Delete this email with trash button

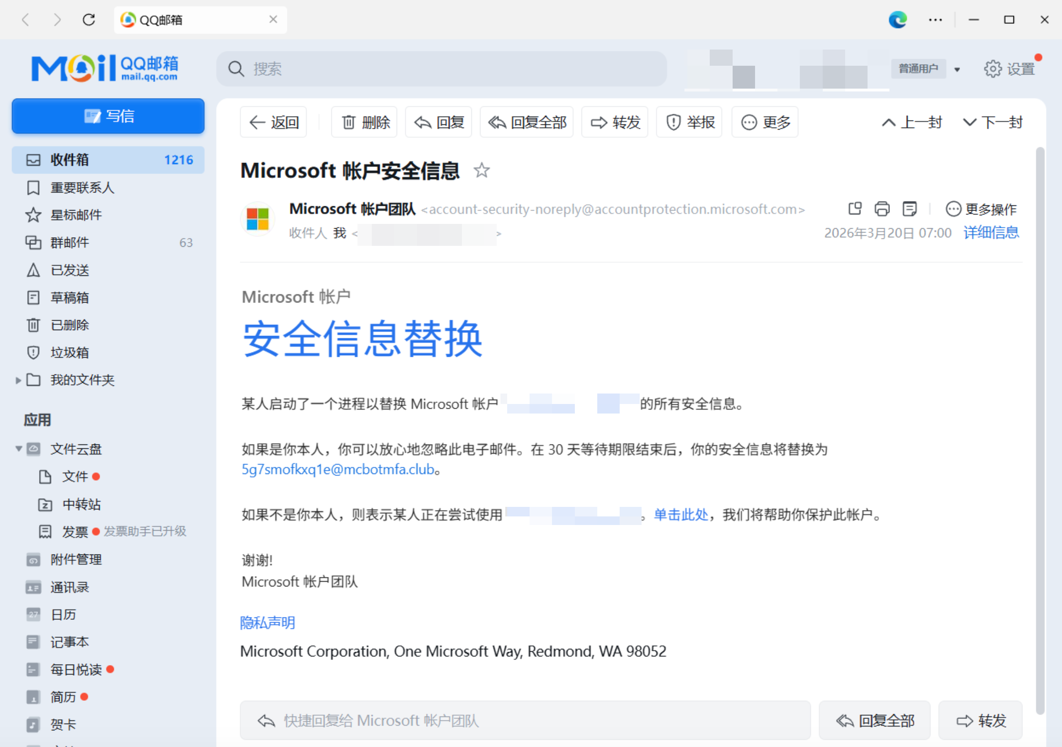365,122
